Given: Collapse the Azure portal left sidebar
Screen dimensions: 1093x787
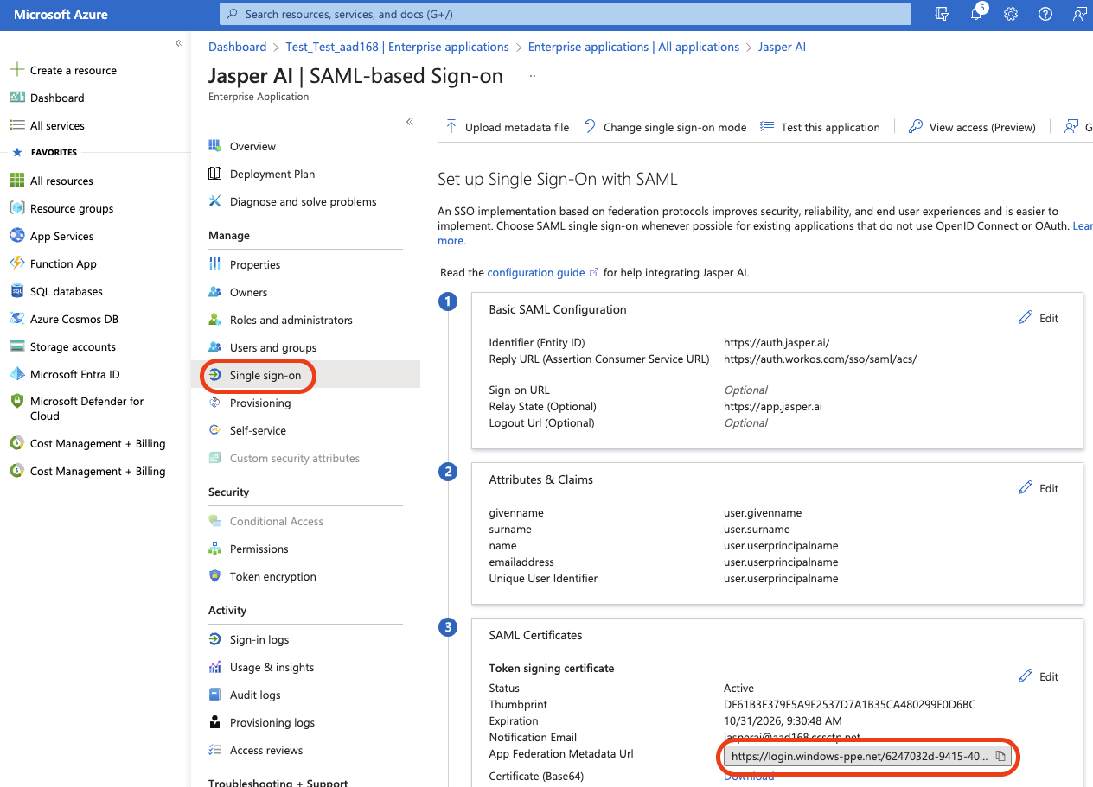Looking at the screenshot, I should tap(178, 43).
